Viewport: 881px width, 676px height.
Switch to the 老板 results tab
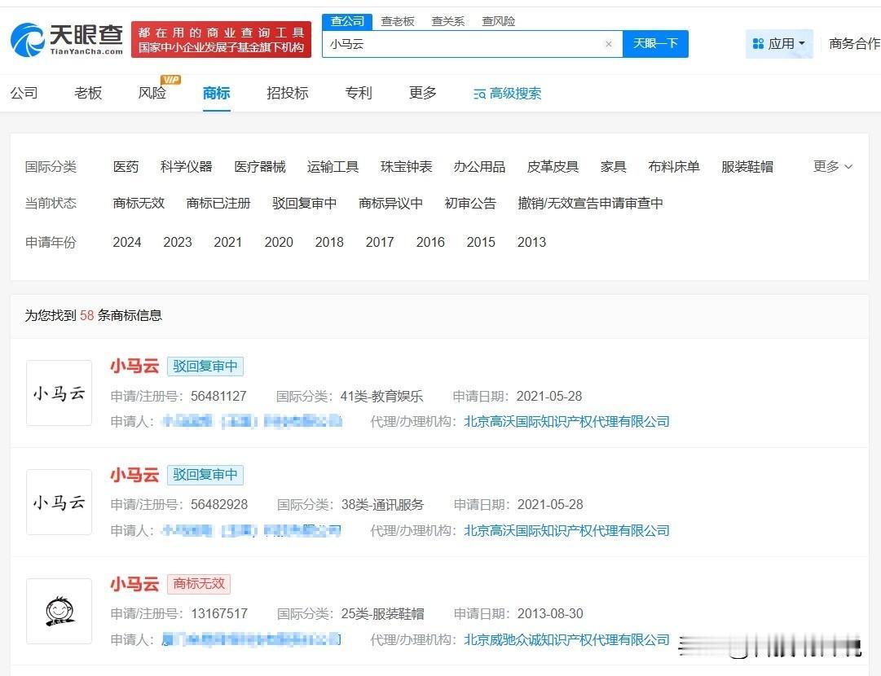(x=88, y=93)
